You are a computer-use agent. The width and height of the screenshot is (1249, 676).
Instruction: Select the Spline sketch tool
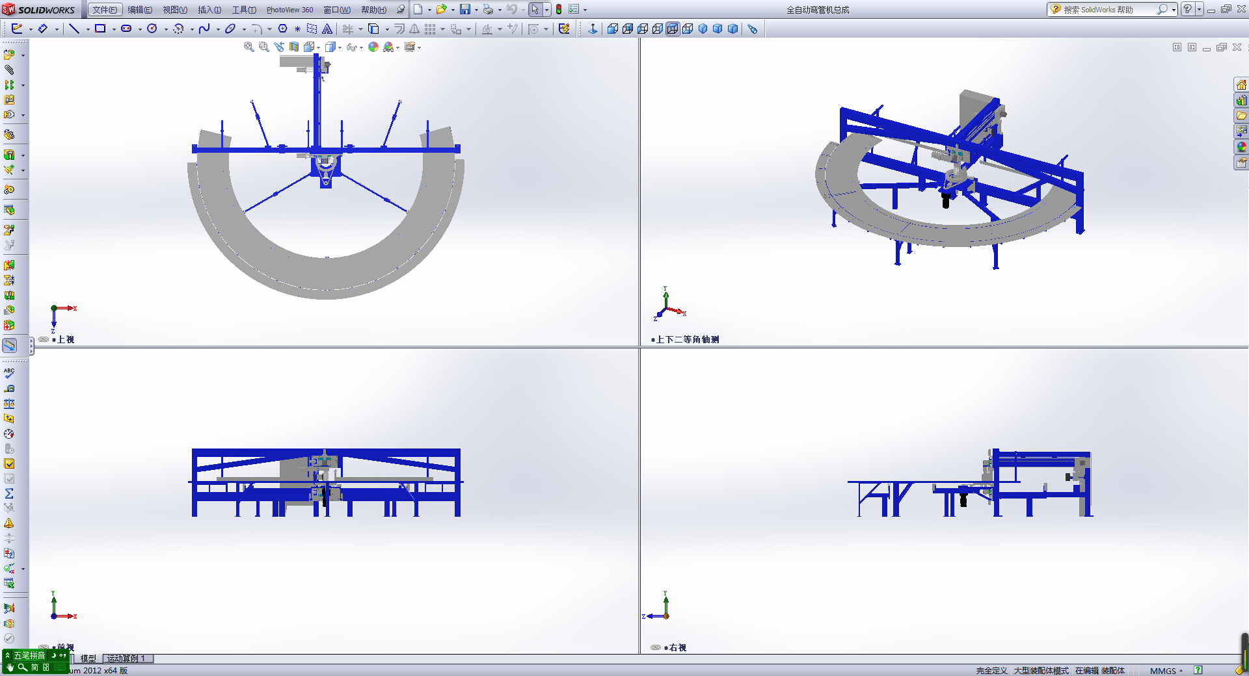(x=204, y=29)
